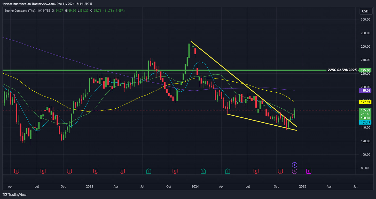Screen dimensions: 376x199
Task: Select the purple 195.01 moving average label
Action: [x=365, y=91]
